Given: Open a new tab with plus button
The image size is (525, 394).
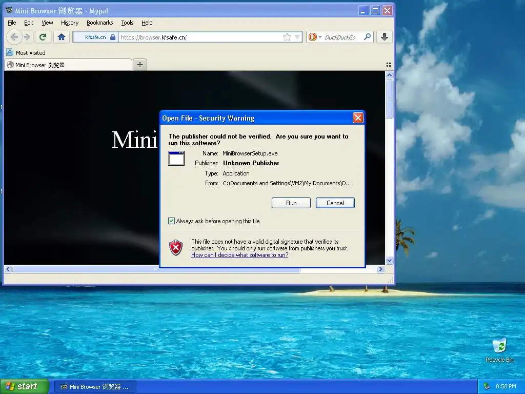Looking at the screenshot, I should (140, 65).
